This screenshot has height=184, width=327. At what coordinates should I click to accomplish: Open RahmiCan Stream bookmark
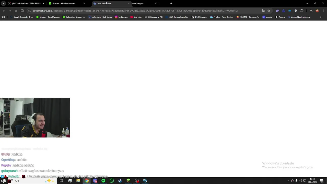click(x=74, y=17)
